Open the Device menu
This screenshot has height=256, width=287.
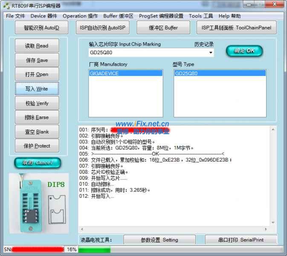[x=43, y=16]
